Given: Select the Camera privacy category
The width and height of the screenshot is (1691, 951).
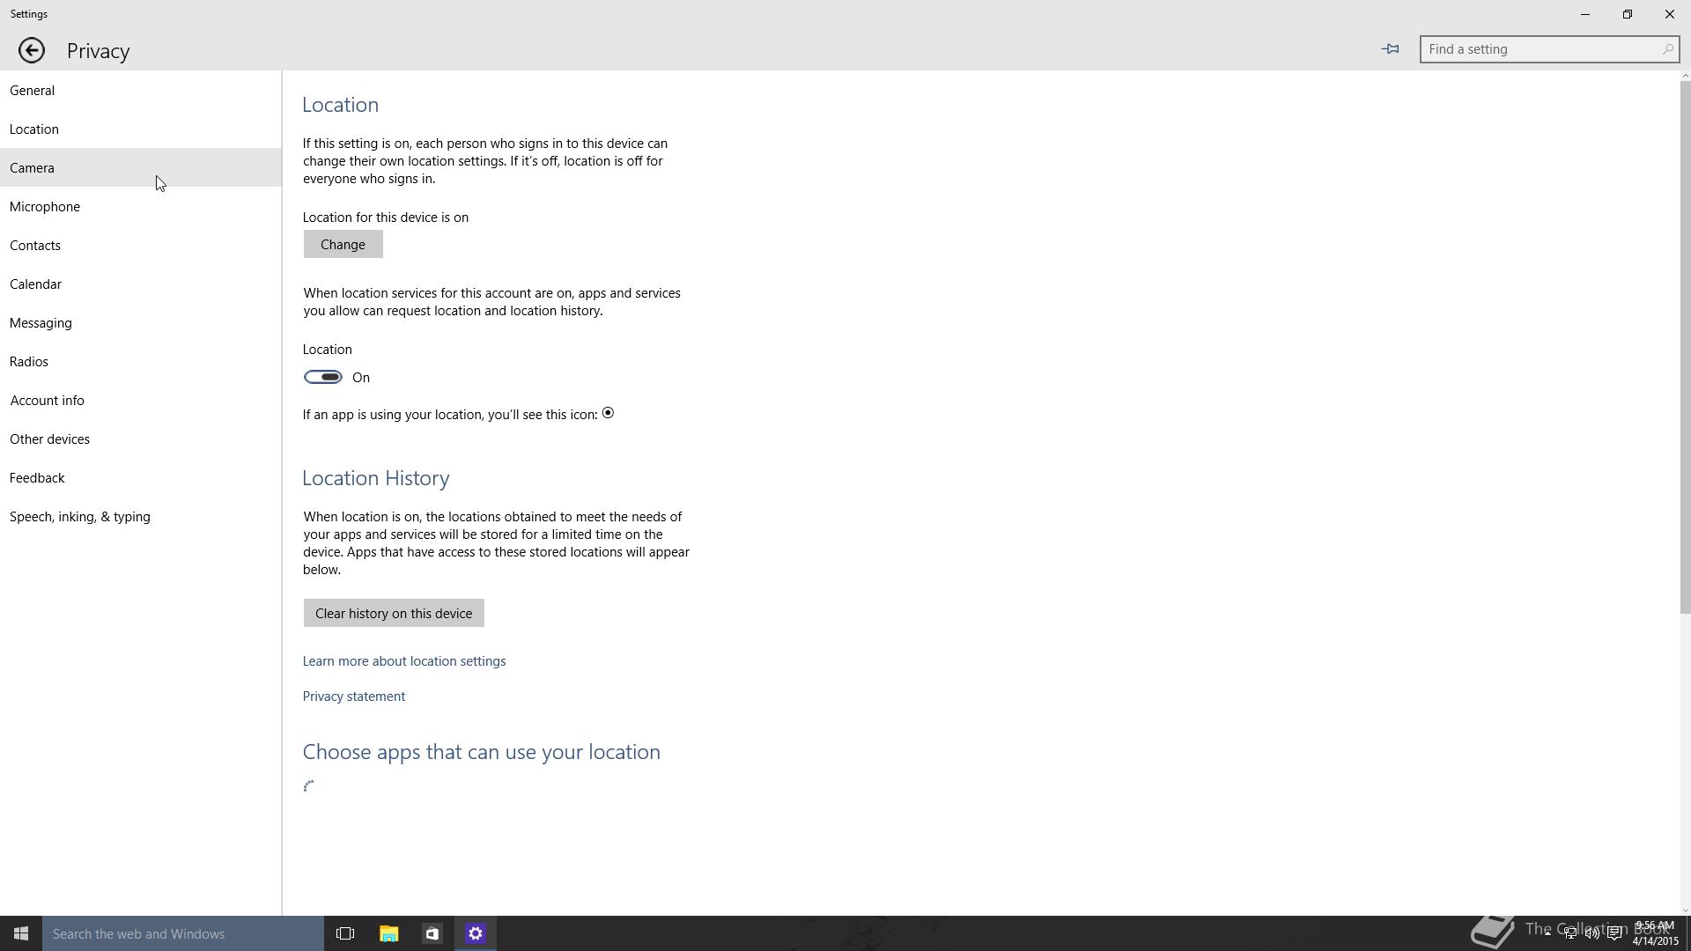Looking at the screenshot, I should pyautogui.click(x=33, y=167).
